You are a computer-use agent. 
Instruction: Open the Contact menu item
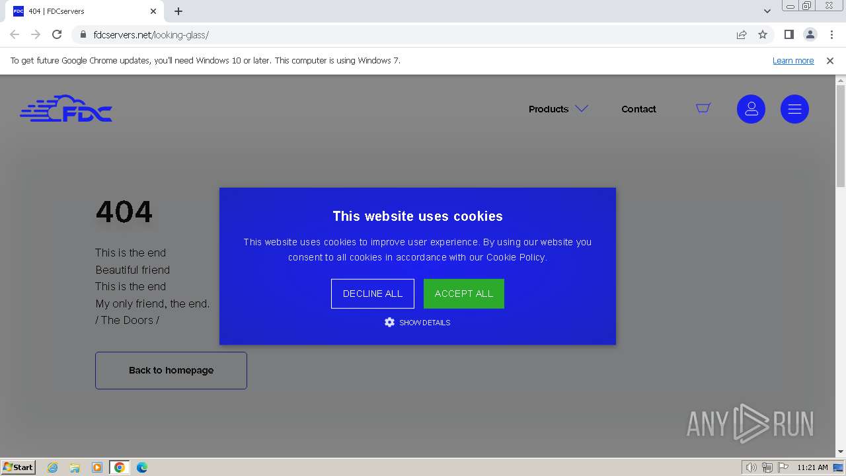638,109
